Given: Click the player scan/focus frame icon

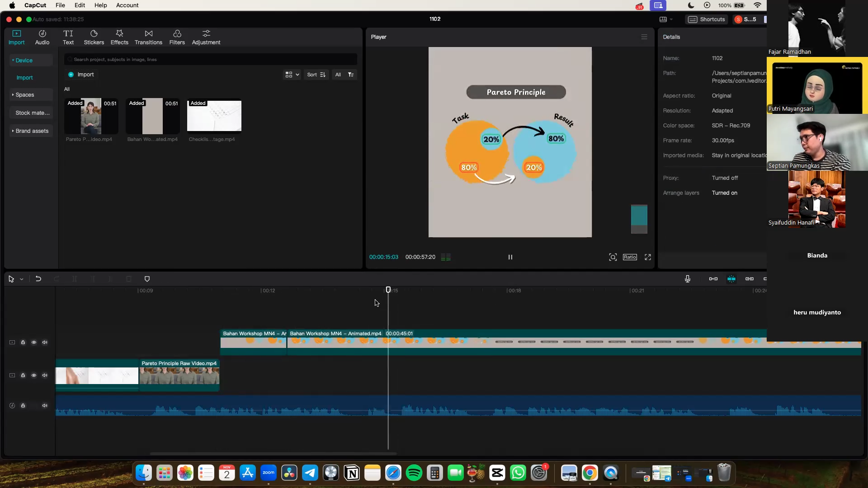Looking at the screenshot, I should (613, 257).
